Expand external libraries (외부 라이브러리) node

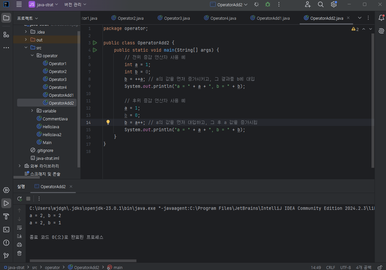coord(20,166)
